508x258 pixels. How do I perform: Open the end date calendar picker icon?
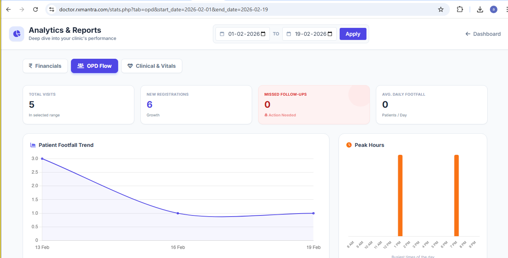[330, 34]
